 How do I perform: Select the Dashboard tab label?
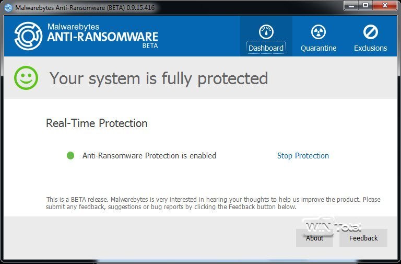pos(266,48)
